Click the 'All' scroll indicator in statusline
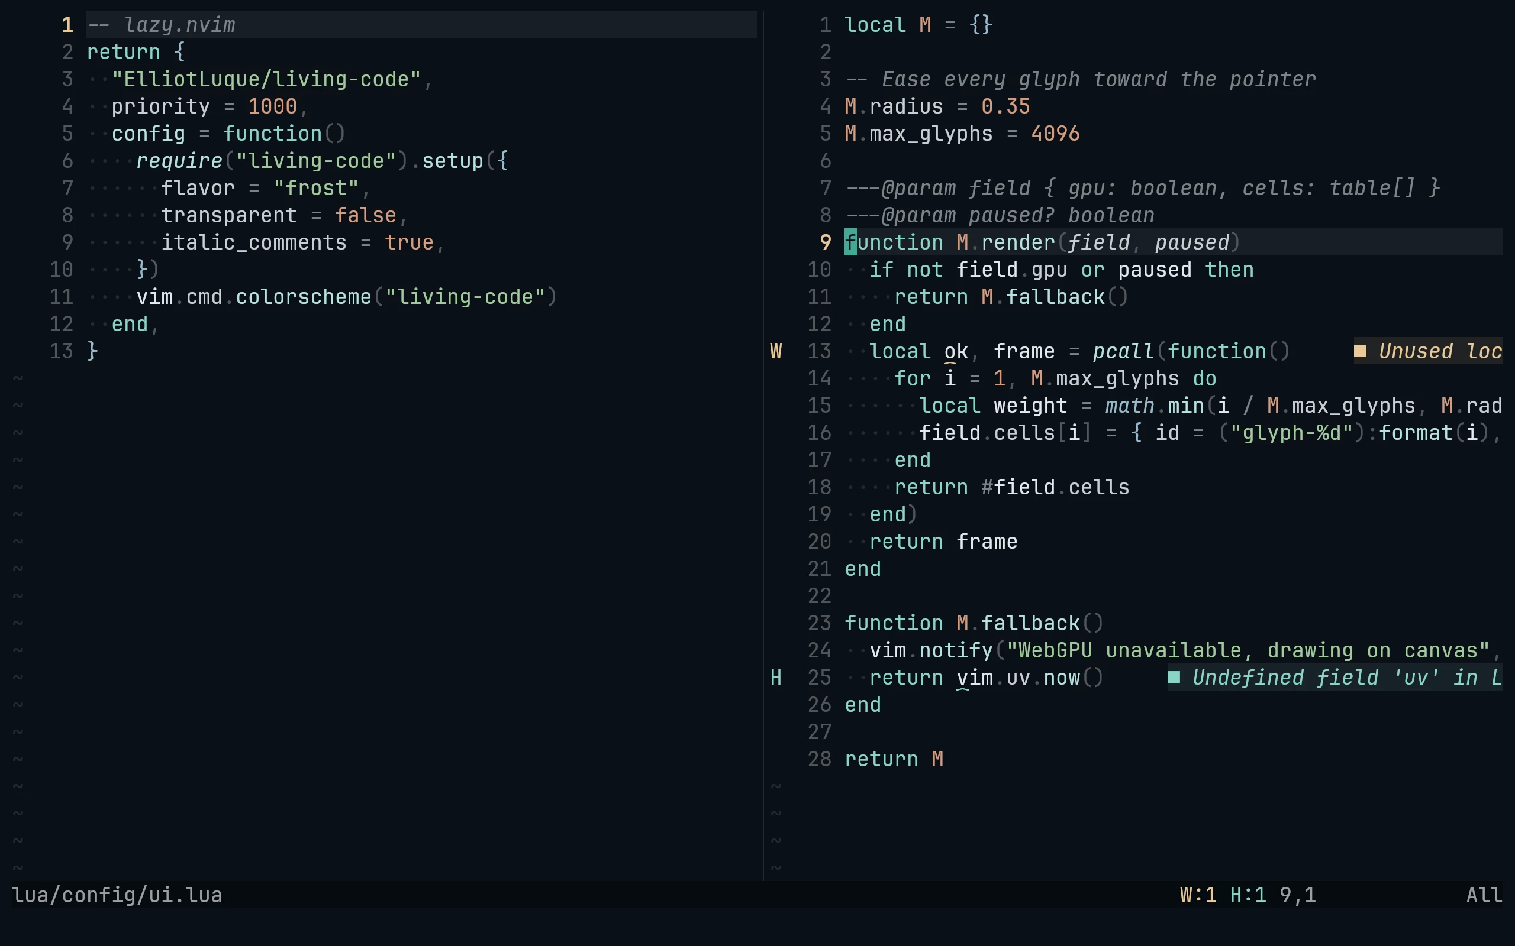 click(1484, 895)
